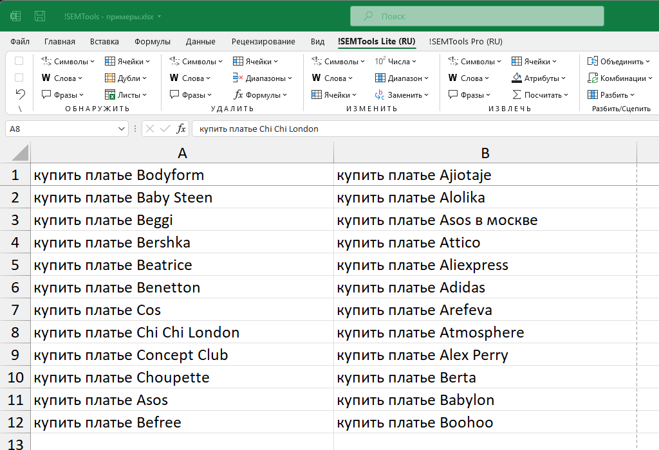This screenshot has width=659, height=450.
Task: Switch to the Вставка tab
Action: [104, 42]
